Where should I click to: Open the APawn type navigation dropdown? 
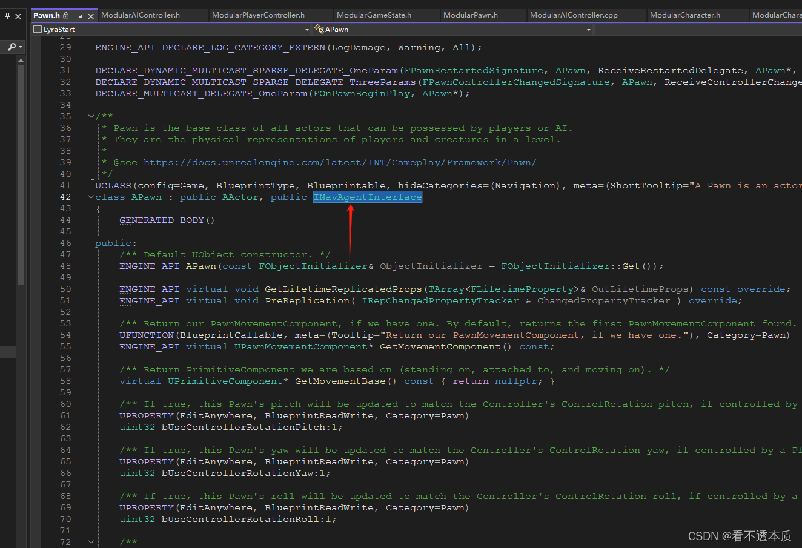point(588,29)
